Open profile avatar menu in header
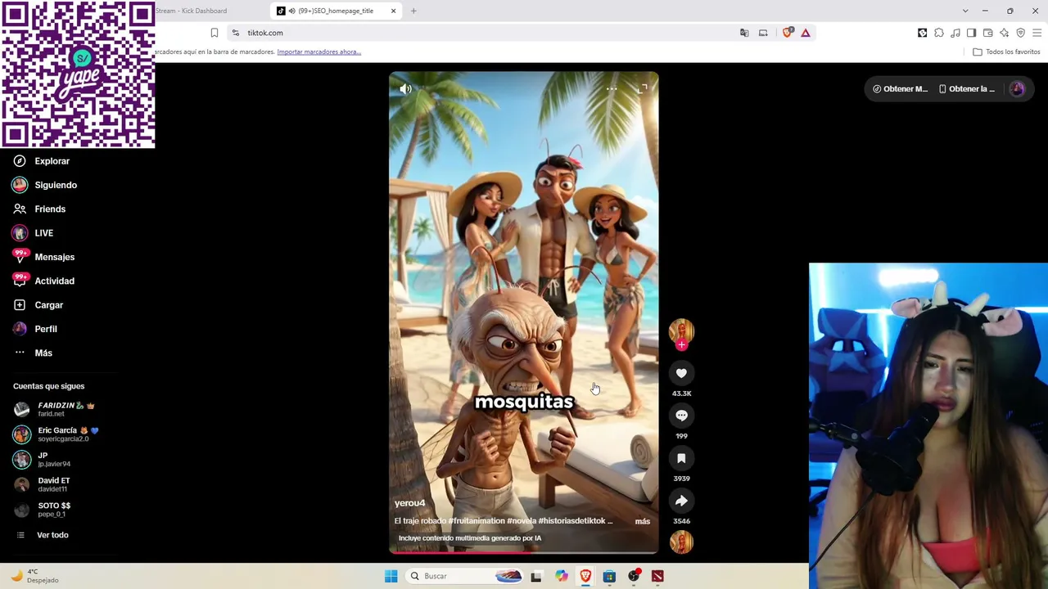The image size is (1048, 589). tap(1017, 89)
